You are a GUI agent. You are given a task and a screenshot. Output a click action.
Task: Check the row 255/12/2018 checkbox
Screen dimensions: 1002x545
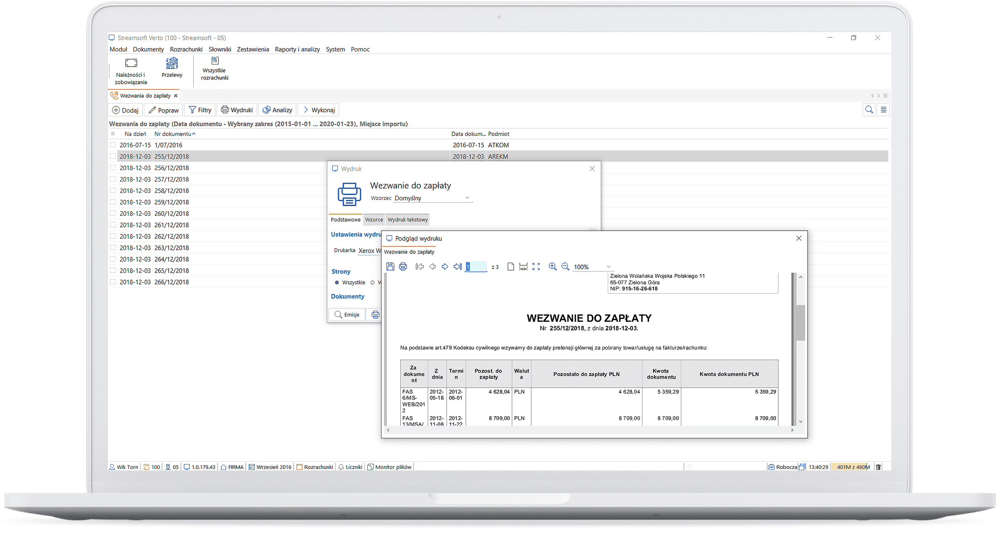113,156
